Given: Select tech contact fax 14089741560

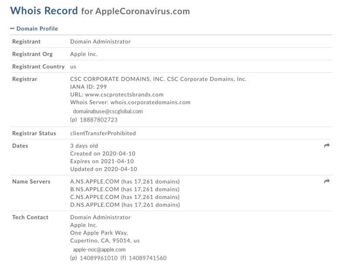Looking at the screenshot, I should [x=148, y=258].
